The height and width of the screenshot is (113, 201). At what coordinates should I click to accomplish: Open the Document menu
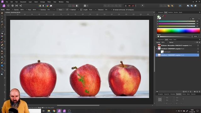[x=23, y=2]
